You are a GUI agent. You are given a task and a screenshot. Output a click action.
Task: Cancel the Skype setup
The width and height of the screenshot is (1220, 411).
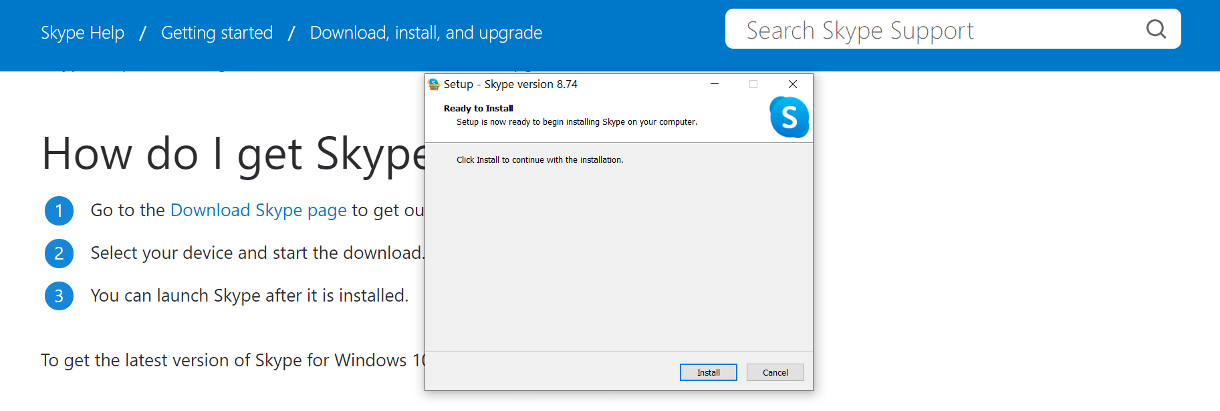(775, 372)
